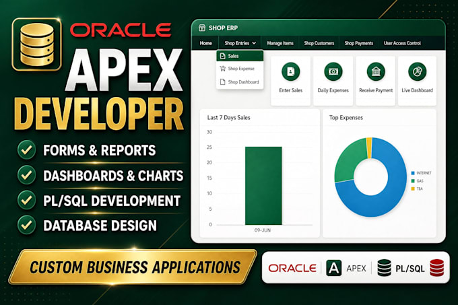Click the Shop ERP storefront icon
Screen dimensions: 458x305
[202, 28]
